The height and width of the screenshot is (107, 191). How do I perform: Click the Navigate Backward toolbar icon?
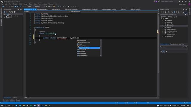pos(3,7)
